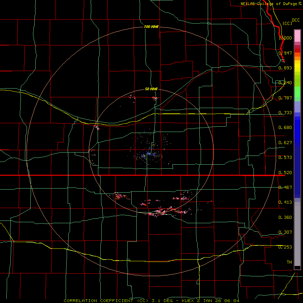Image resolution: width=303 pixels, height=303 pixels.
Task: Click the 0.307 scale value
Action: (285, 232)
